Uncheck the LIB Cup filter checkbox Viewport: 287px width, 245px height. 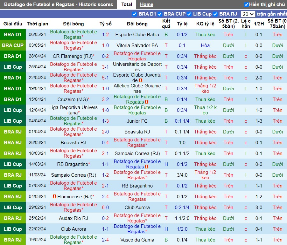point(189,14)
